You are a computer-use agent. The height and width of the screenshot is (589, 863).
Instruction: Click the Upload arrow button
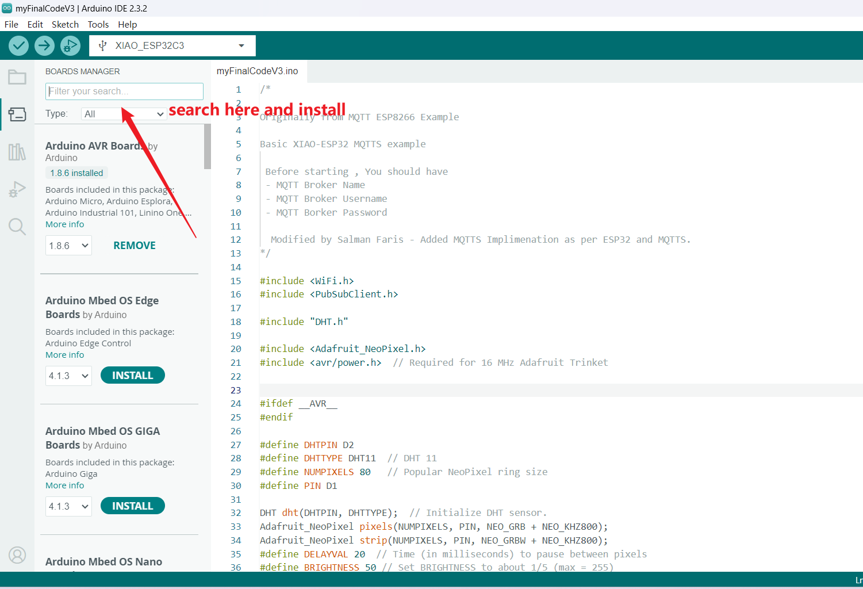tap(44, 45)
